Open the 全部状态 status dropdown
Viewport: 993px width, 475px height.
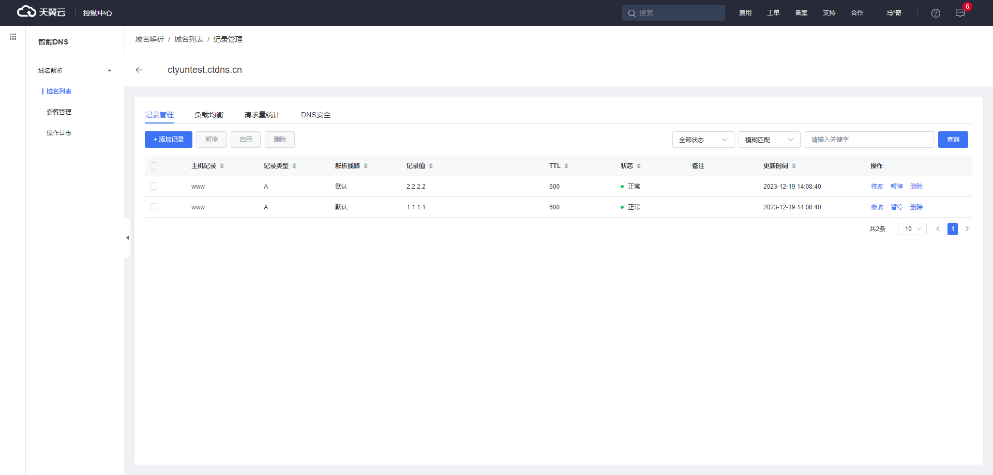[703, 140]
